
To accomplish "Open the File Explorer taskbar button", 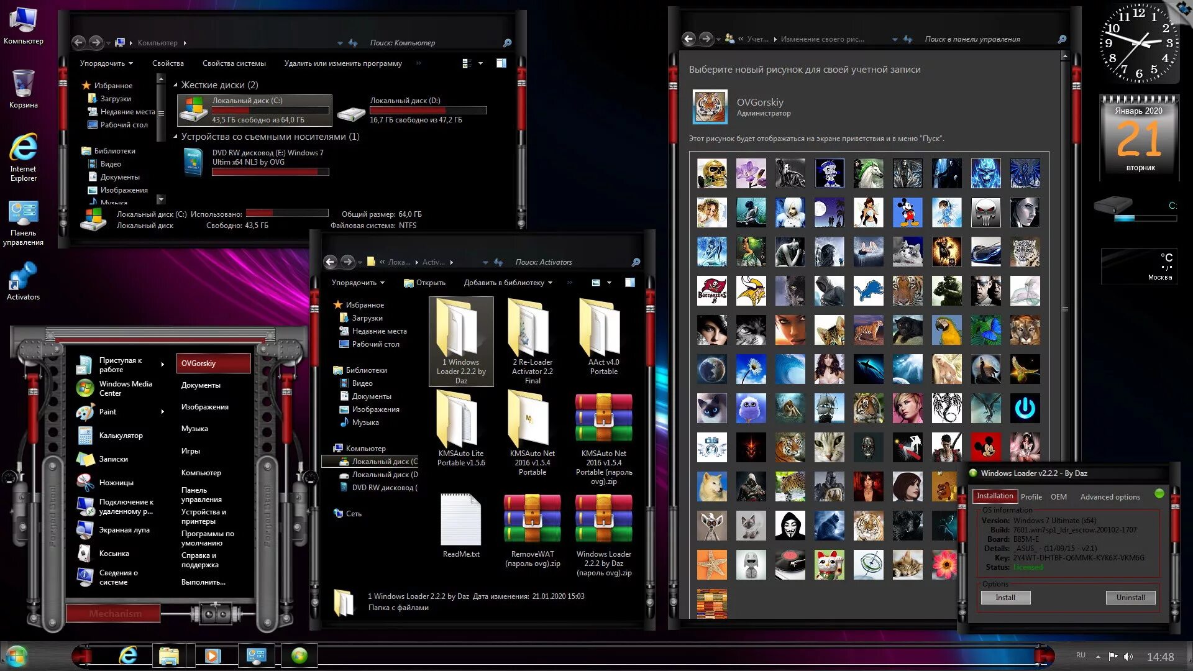I will tap(169, 655).
